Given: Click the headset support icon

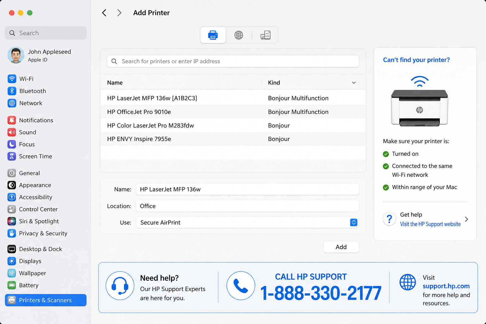Looking at the screenshot, I should tap(120, 286).
